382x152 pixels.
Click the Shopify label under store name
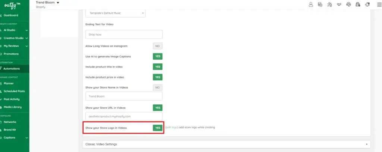[40, 7]
